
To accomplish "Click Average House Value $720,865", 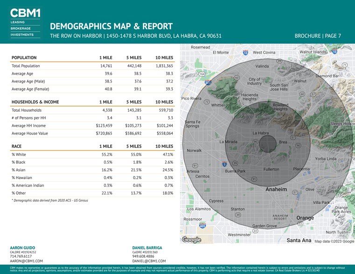I will pyautogui.click(x=104, y=133).
